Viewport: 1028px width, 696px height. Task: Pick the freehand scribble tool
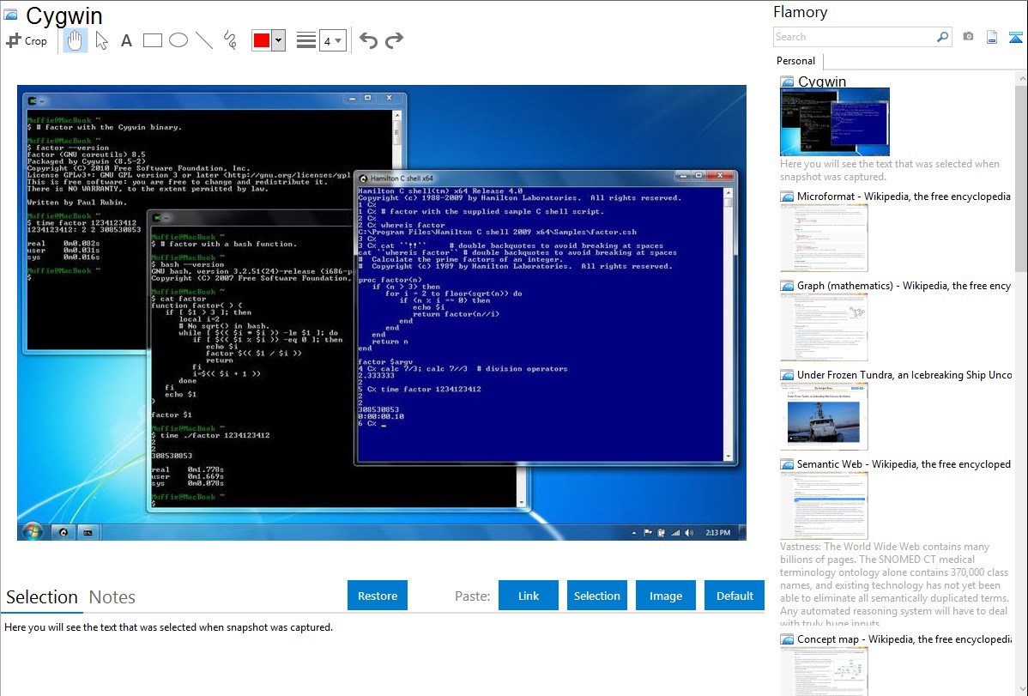tap(230, 40)
